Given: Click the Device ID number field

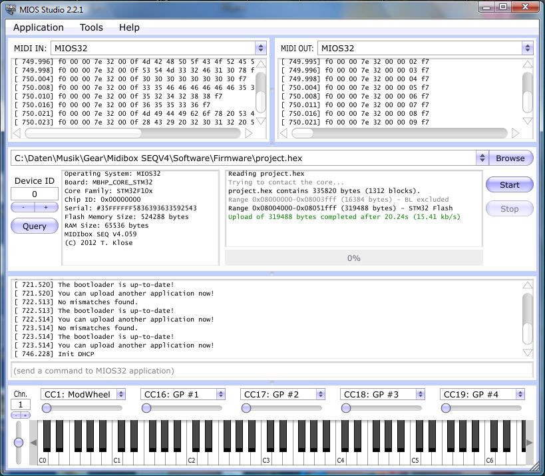Looking at the screenshot, I should click(35, 194).
